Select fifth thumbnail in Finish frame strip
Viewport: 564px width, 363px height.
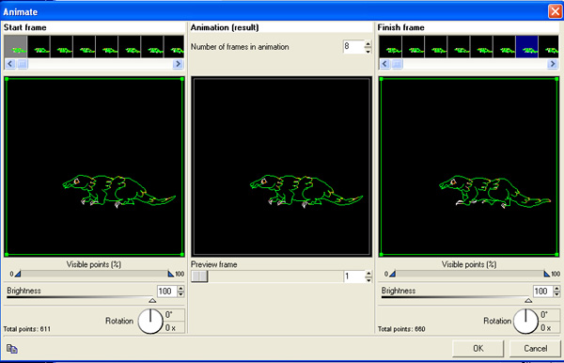coord(481,47)
